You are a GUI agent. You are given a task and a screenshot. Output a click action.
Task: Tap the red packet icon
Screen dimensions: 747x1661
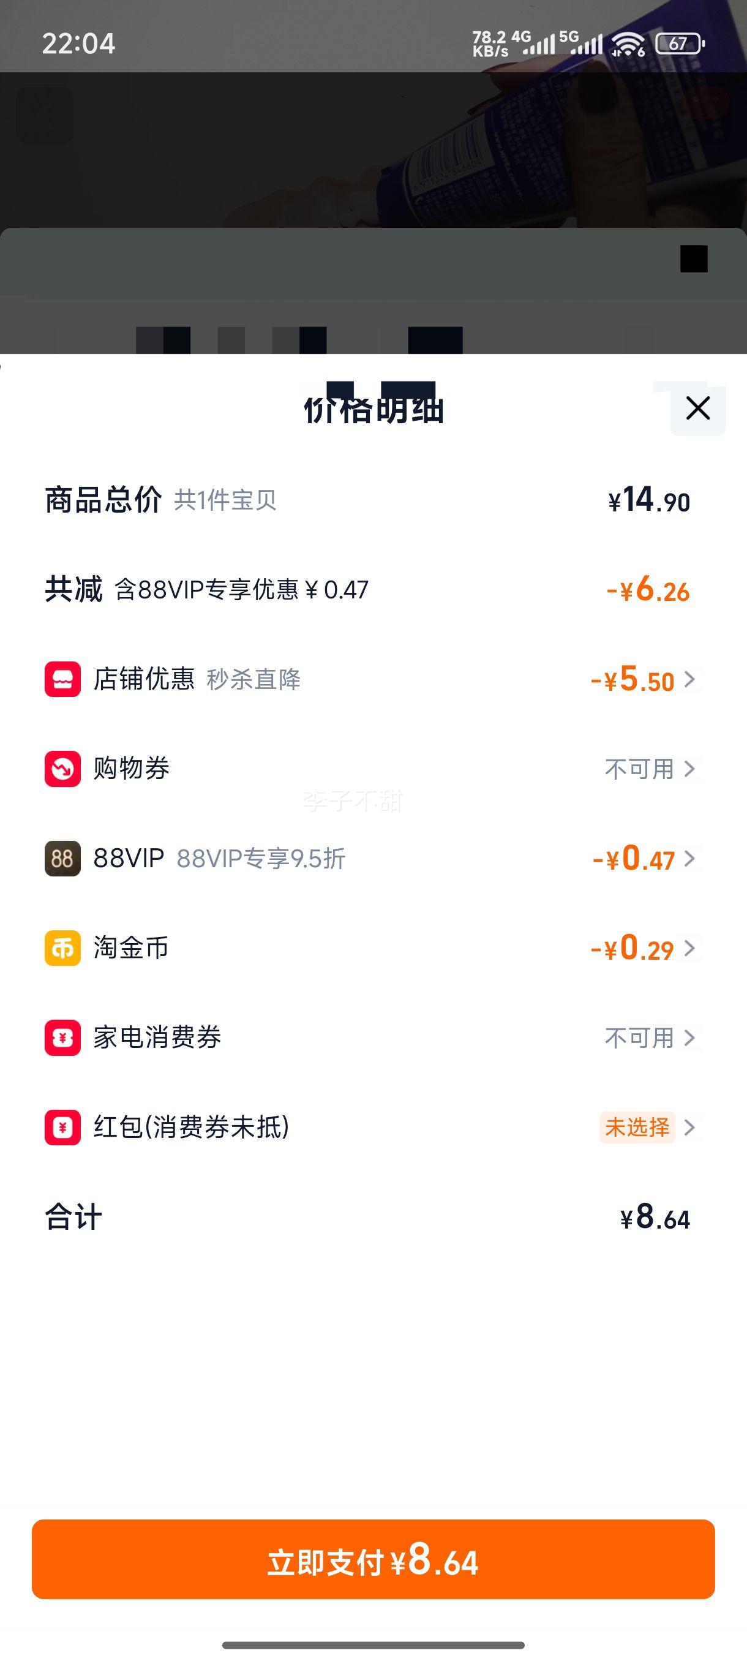pos(62,1127)
